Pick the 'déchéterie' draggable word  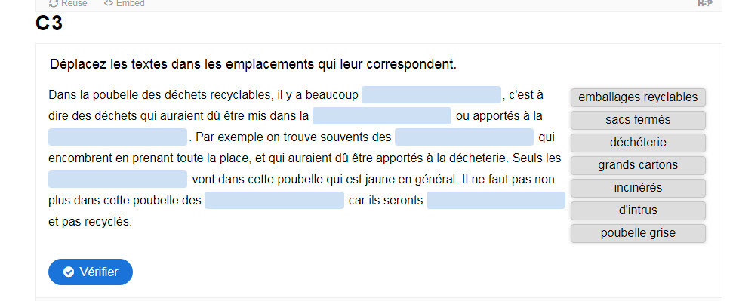coord(638,143)
